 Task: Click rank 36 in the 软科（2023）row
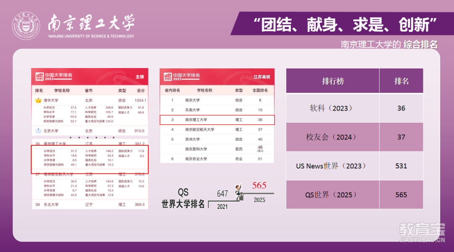401,108
